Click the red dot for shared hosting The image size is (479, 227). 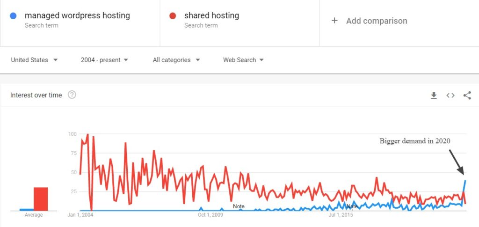[173, 16]
